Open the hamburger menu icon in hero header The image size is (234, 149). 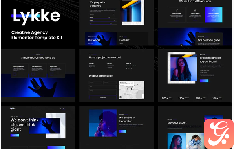pos(64,108)
